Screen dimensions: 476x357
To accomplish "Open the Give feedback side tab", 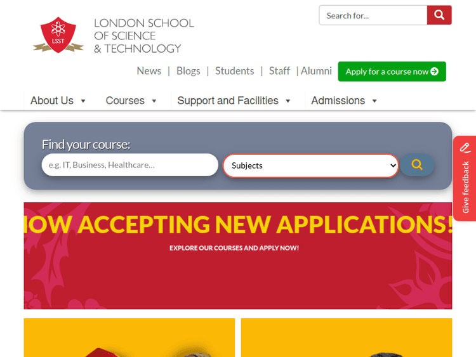I will coord(465,178).
